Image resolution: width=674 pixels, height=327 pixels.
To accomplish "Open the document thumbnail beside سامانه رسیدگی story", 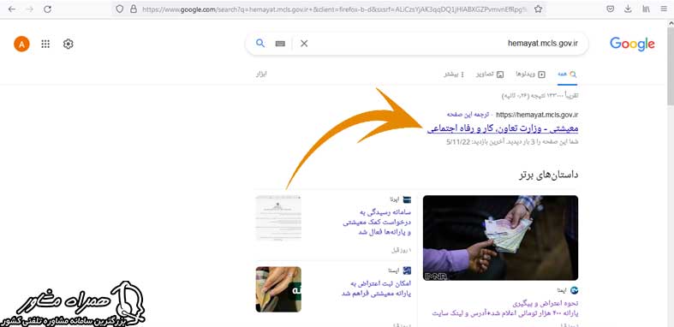I will (278, 217).
